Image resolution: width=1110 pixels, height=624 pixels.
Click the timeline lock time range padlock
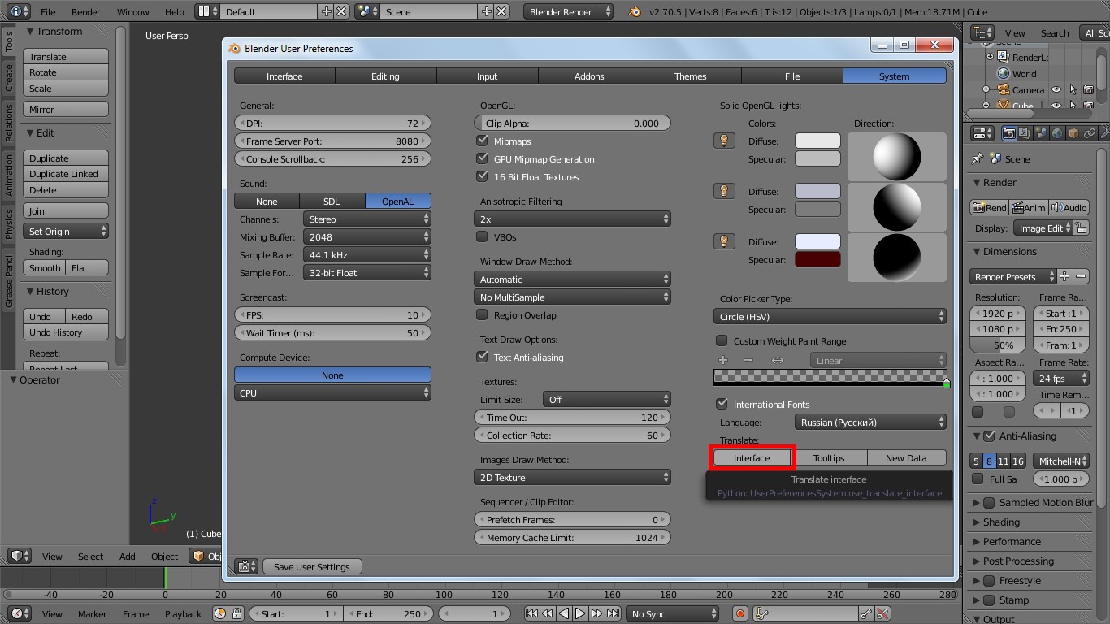(236, 613)
